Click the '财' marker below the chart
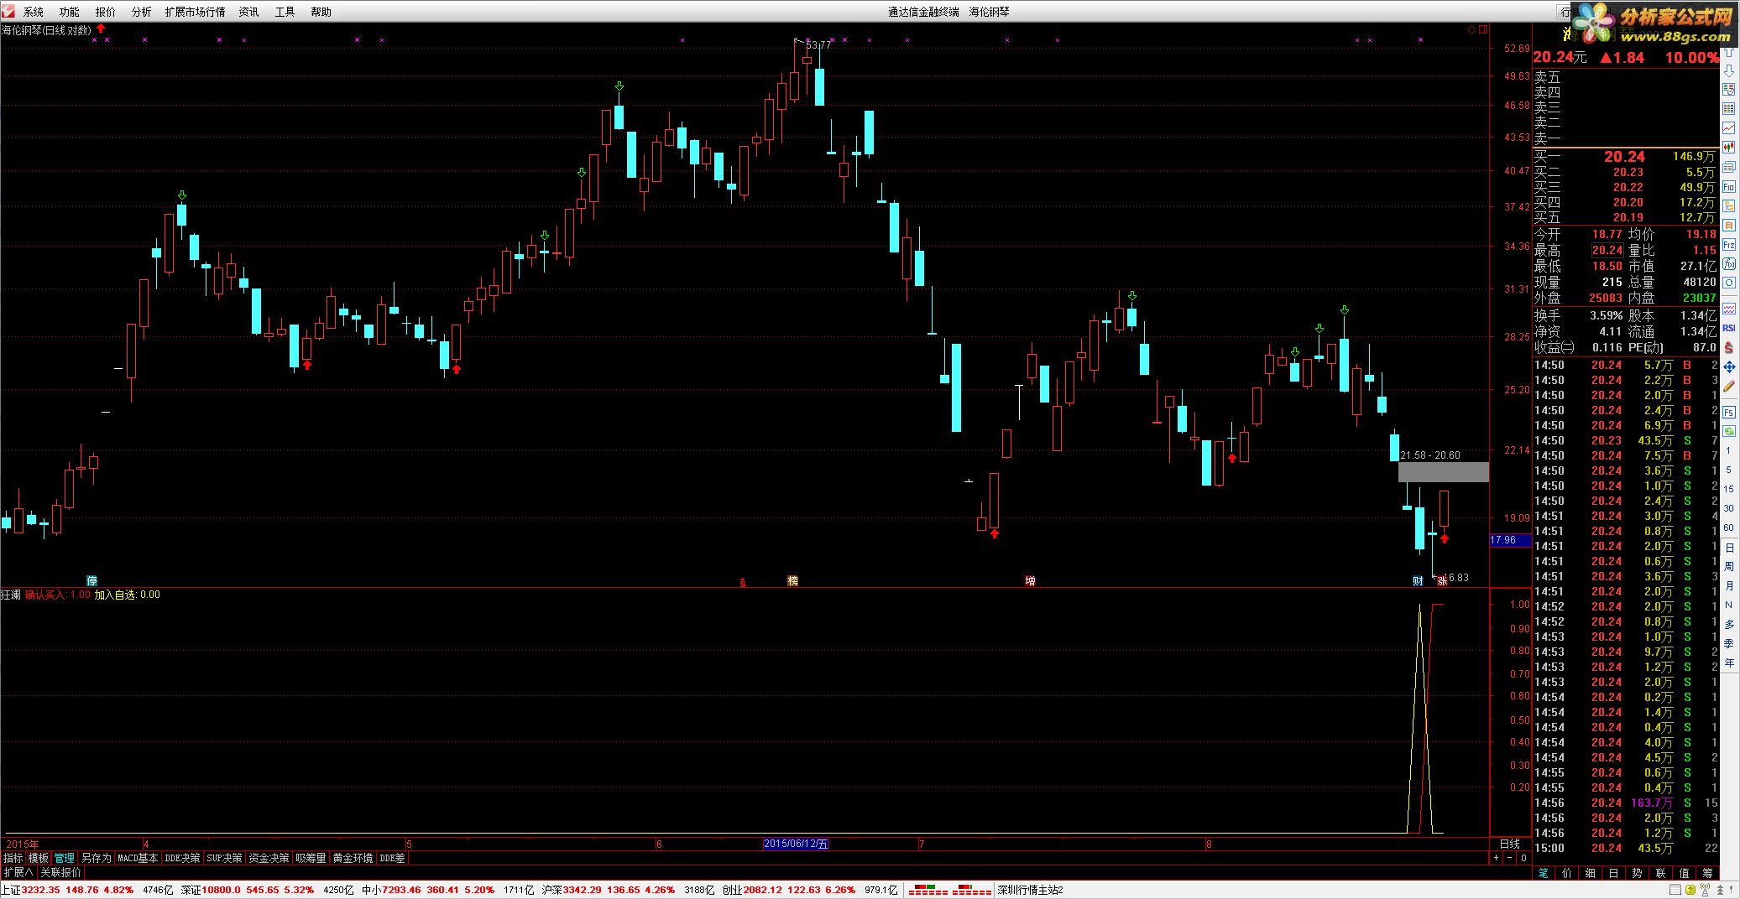Viewport: 1740px width, 899px height. tap(1418, 580)
